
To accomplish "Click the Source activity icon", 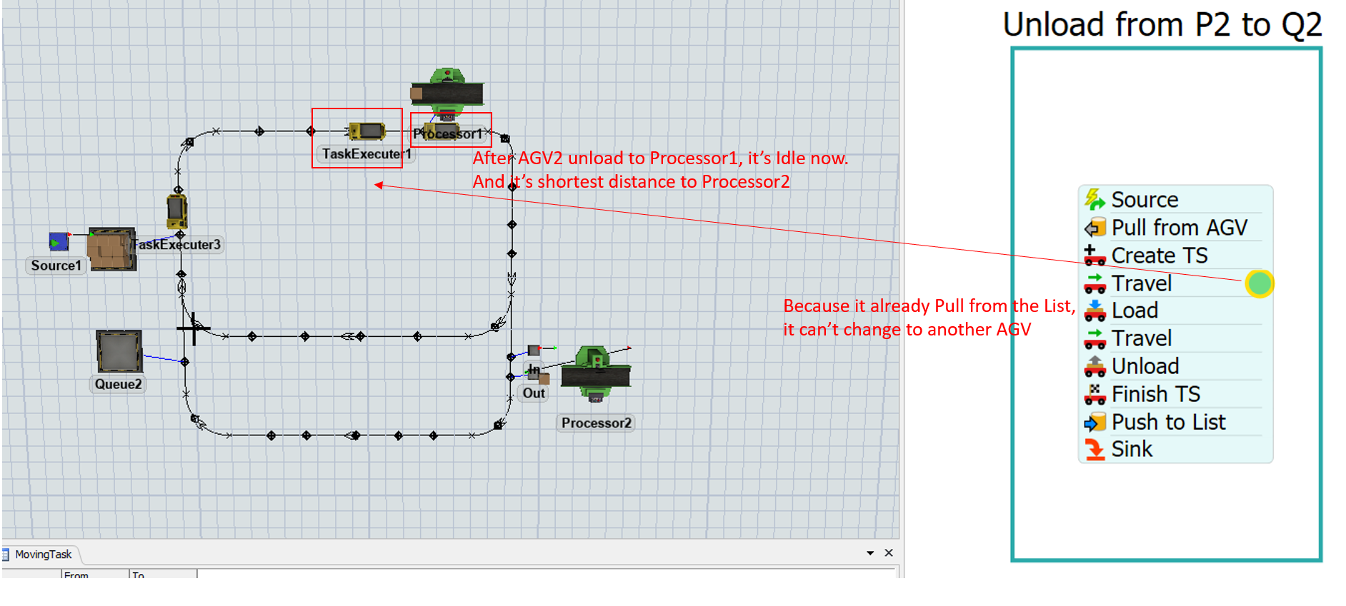I will (x=1094, y=199).
